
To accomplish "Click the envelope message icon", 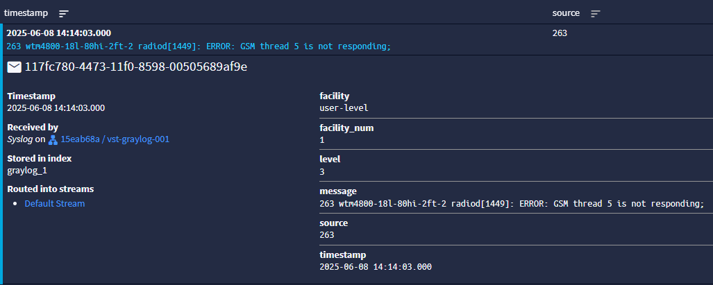I will [15, 68].
